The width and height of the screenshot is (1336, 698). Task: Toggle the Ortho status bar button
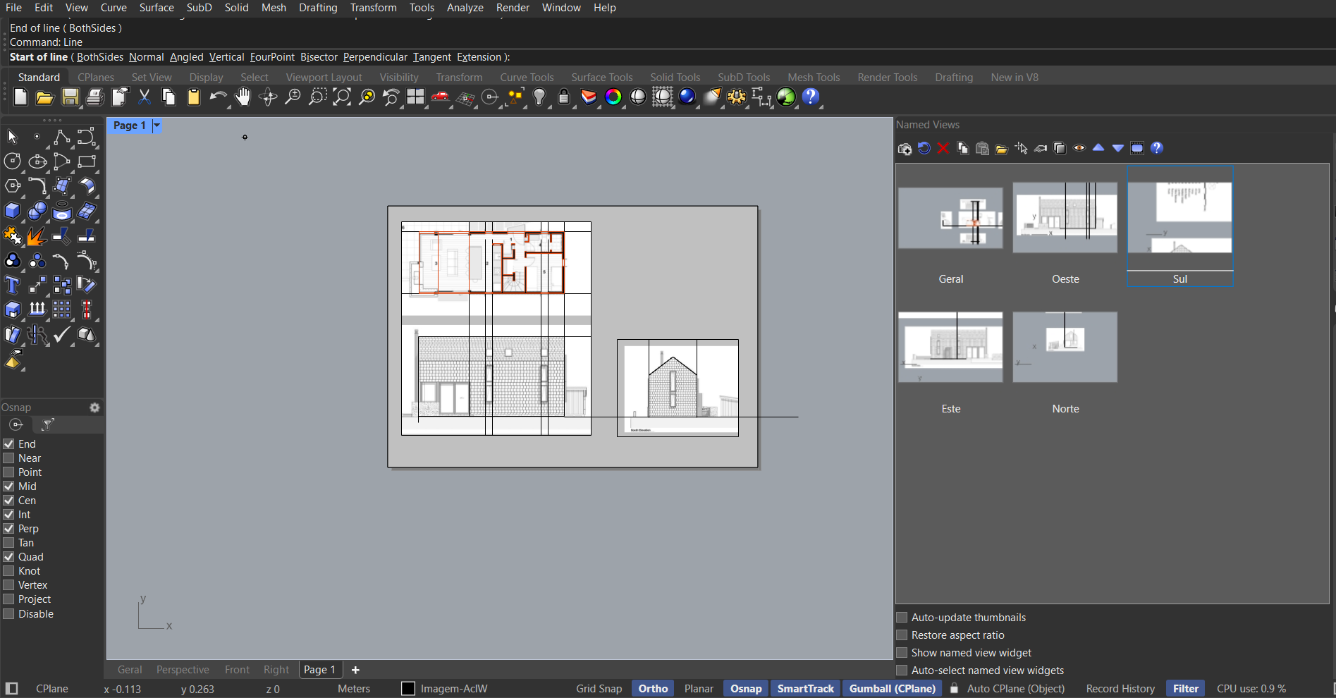click(653, 689)
